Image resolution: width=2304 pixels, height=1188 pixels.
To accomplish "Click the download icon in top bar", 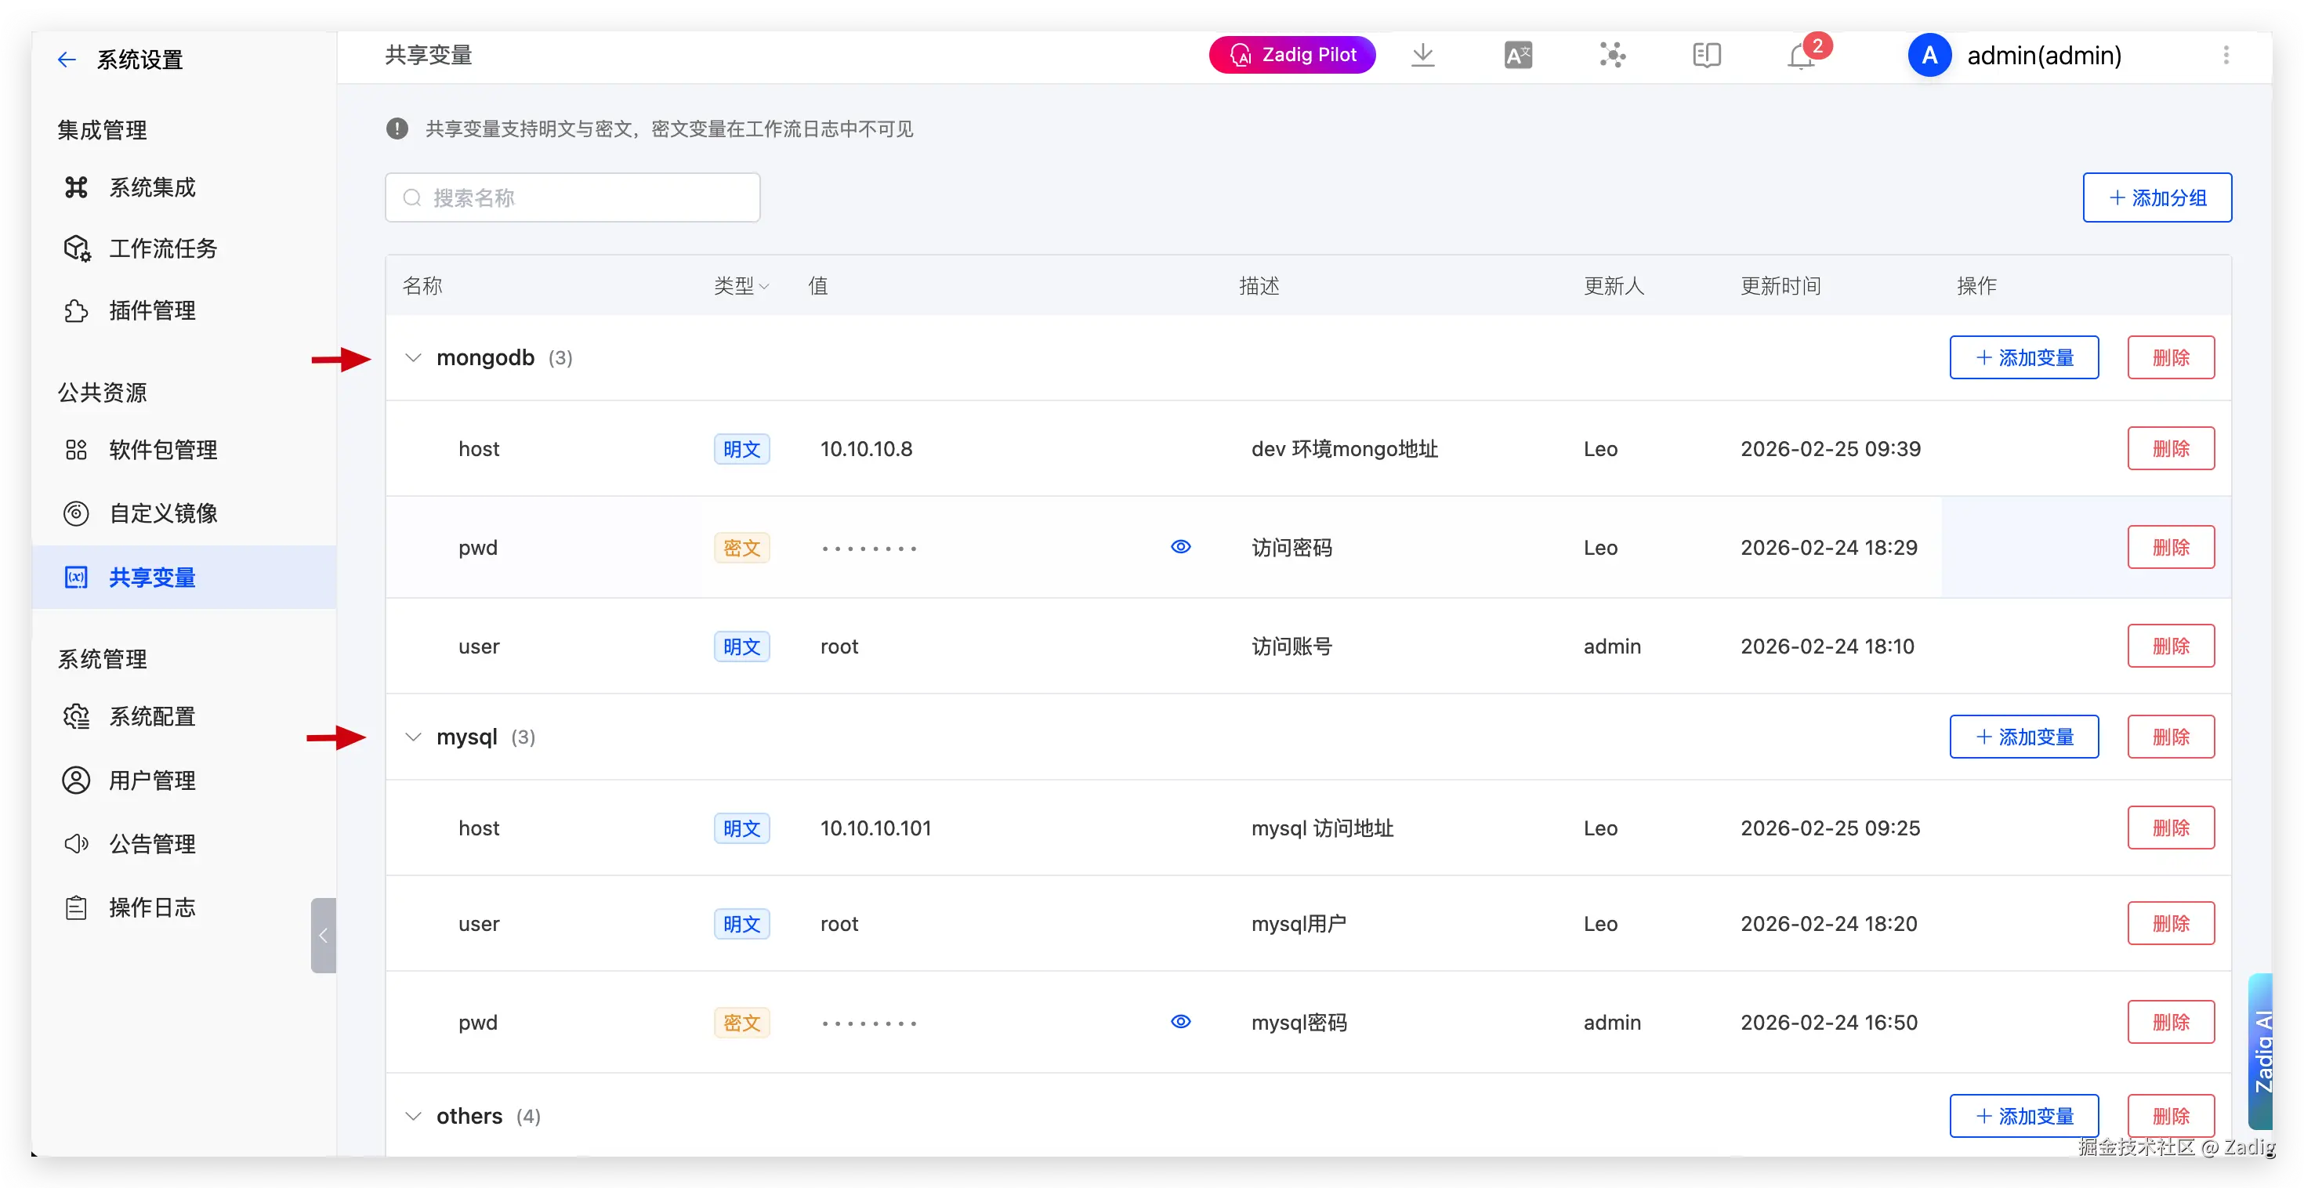I will 1423,56.
